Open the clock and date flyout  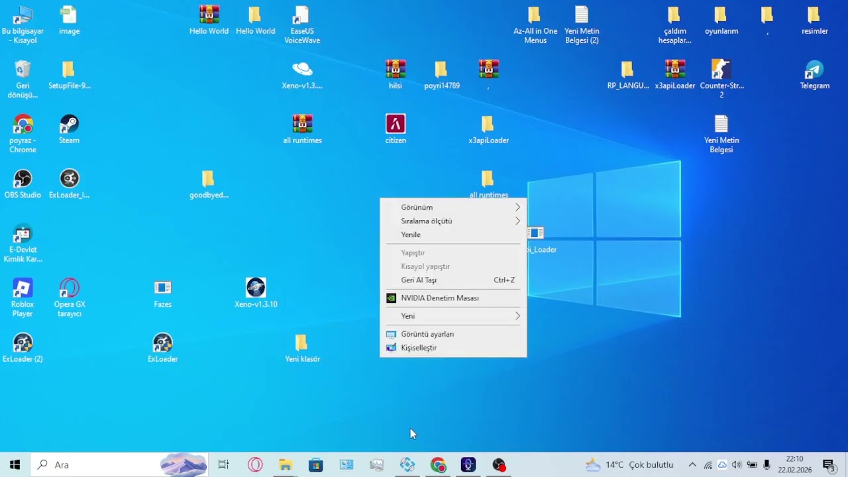click(x=795, y=465)
